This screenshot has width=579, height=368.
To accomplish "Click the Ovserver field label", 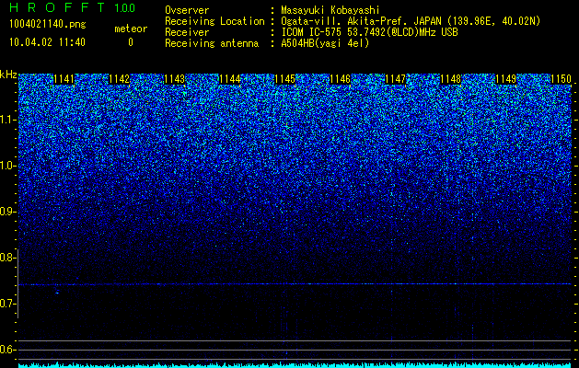I will click(187, 10).
